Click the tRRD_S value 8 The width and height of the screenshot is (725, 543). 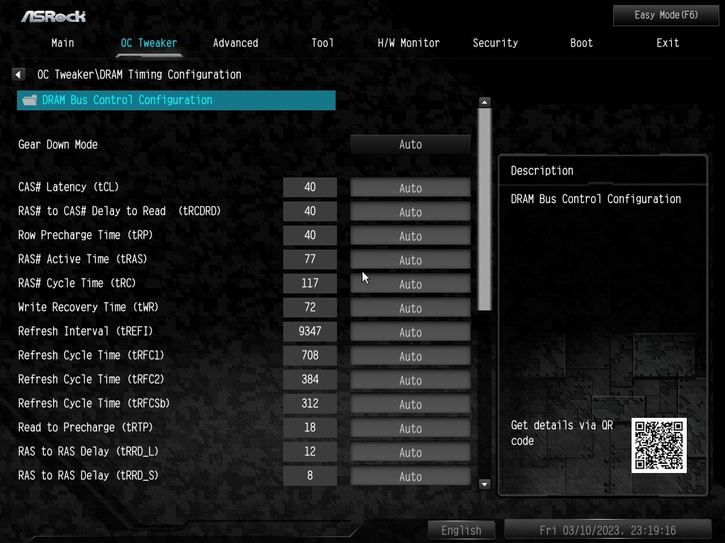310,475
